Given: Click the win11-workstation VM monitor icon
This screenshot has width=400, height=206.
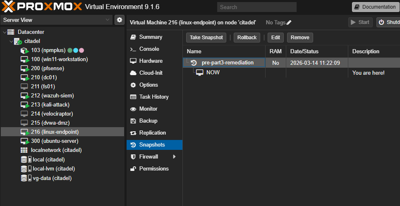Looking at the screenshot, I should tap(24, 59).
